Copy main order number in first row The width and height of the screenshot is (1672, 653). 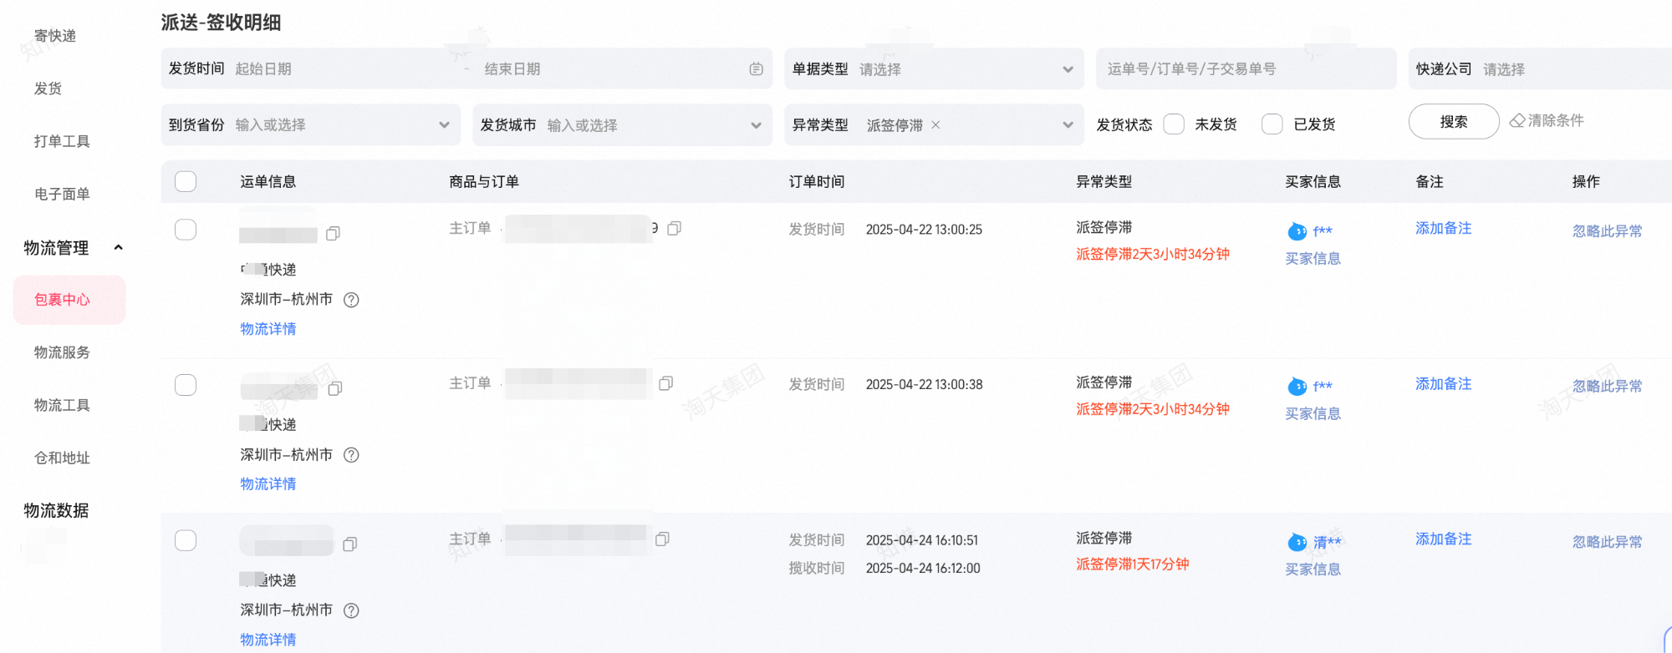pos(675,228)
